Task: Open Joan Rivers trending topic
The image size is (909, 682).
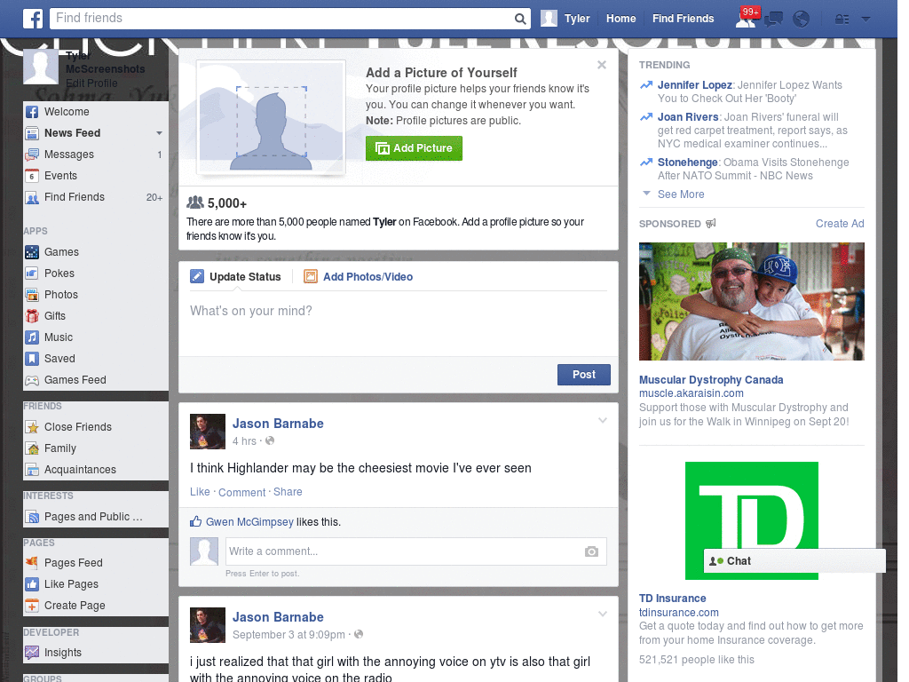Action: tap(688, 117)
